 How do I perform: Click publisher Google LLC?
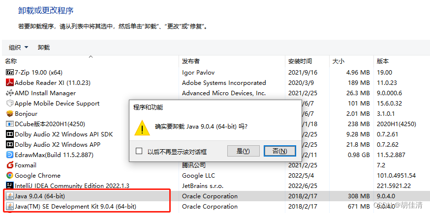199,175
